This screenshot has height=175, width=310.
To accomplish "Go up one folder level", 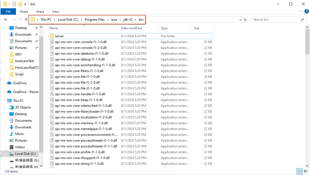I will click(x=26, y=20).
